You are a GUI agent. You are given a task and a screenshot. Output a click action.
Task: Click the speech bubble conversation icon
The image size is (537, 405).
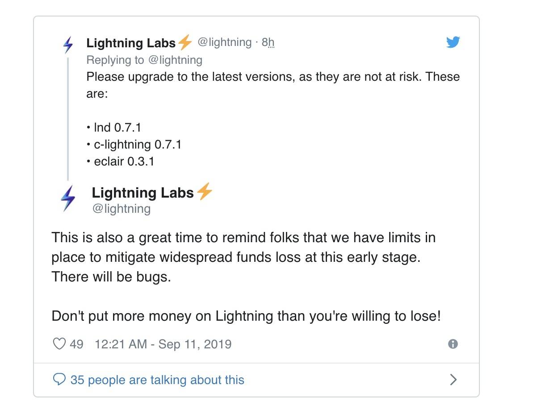[x=59, y=380]
